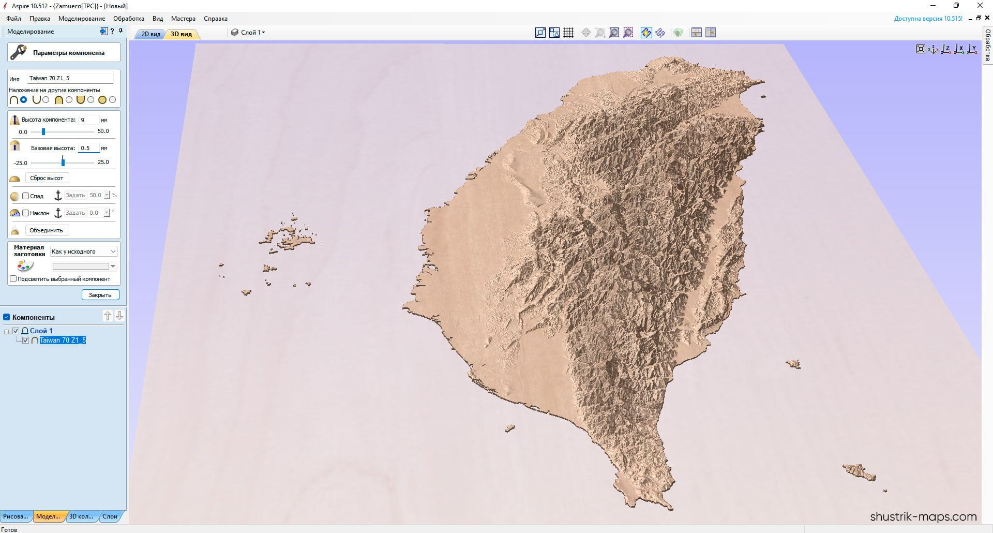Screen dimensions: 993x533
Task: Select the Merge High combine radio button
Action: (x=69, y=100)
